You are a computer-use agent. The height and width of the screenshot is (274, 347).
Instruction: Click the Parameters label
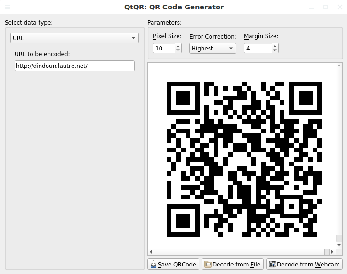click(x=164, y=22)
